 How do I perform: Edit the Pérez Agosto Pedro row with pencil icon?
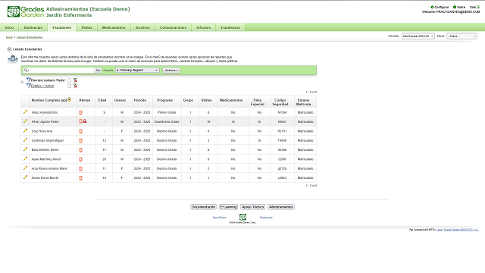(x=25, y=121)
